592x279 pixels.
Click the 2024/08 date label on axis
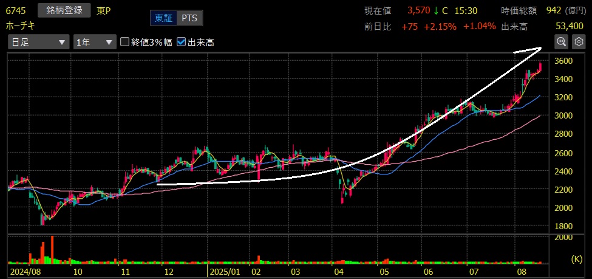tap(24, 271)
